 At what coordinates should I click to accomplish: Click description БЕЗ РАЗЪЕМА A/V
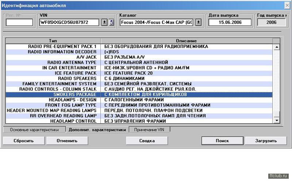[124, 57]
